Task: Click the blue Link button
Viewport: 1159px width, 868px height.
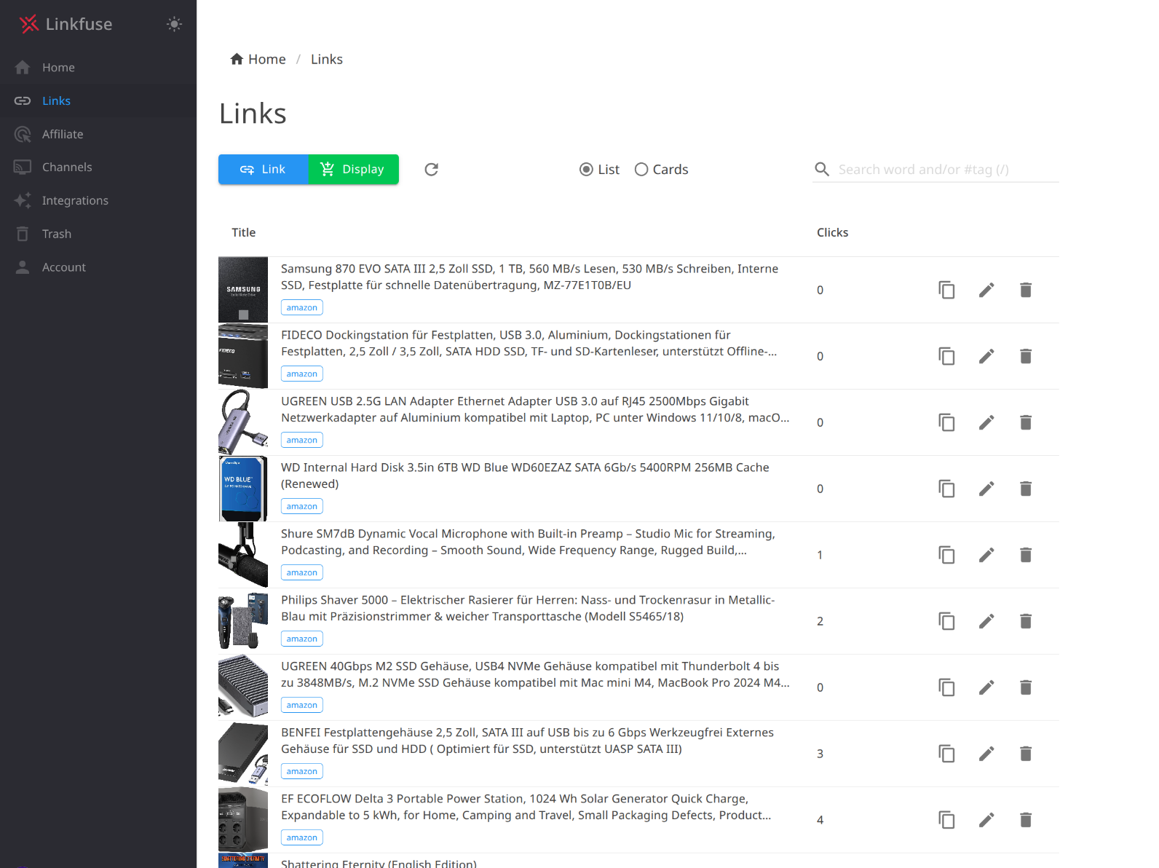Action: [263, 169]
